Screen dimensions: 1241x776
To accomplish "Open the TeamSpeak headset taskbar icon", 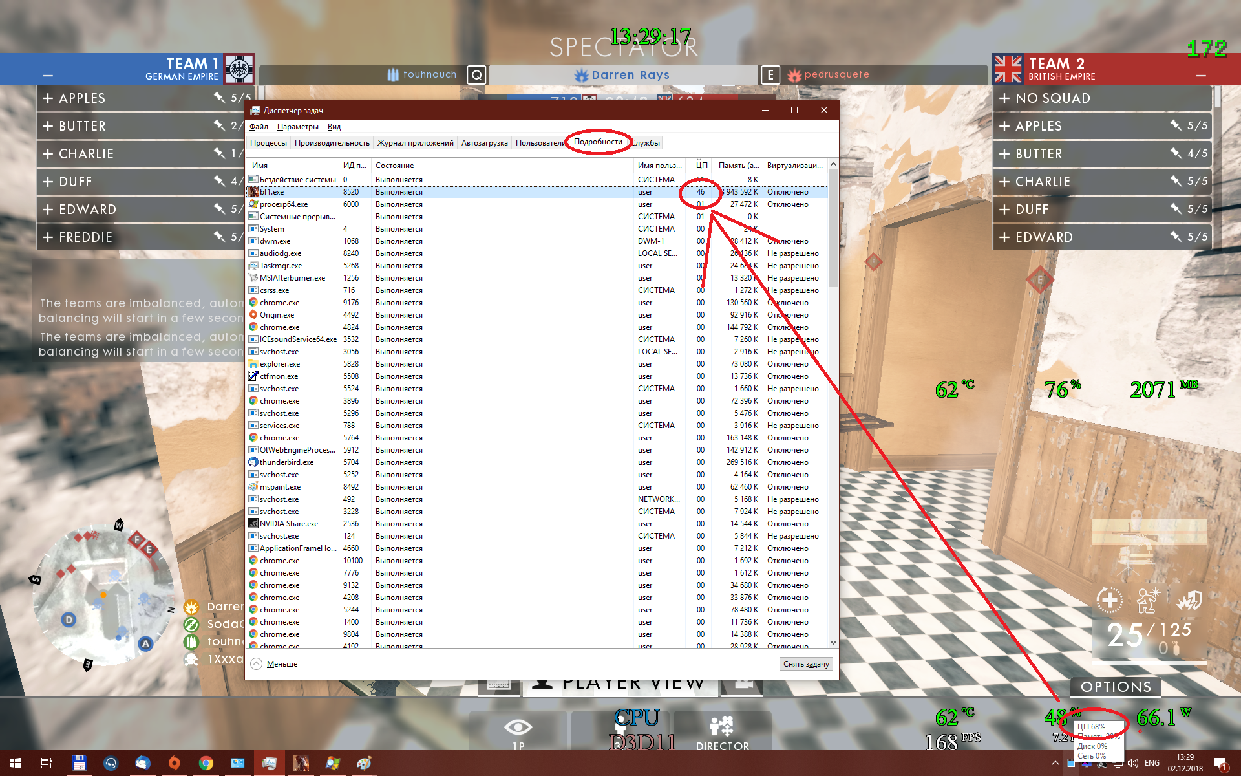I will (x=111, y=763).
